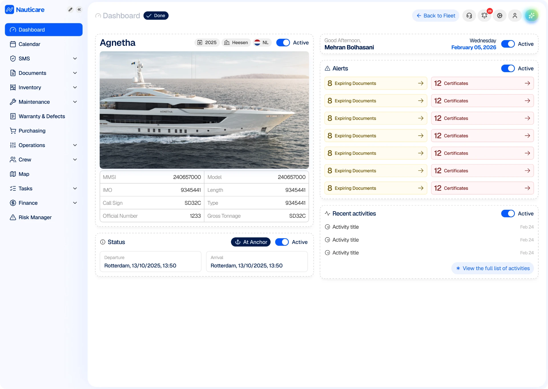Click View the full list of activities
This screenshot has width=548, height=389.
pyautogui.click(x=493, y=268)
